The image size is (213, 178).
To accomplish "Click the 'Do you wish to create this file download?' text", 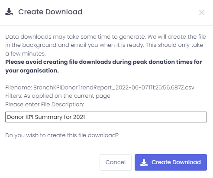I will coord(62,135).
